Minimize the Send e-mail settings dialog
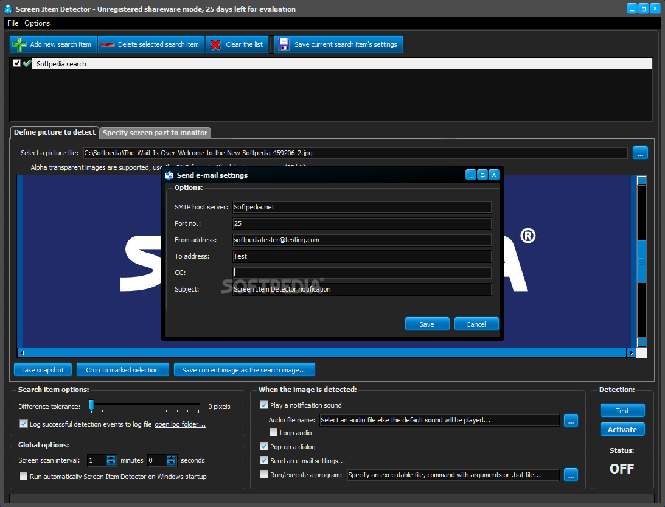 [471, 174]
